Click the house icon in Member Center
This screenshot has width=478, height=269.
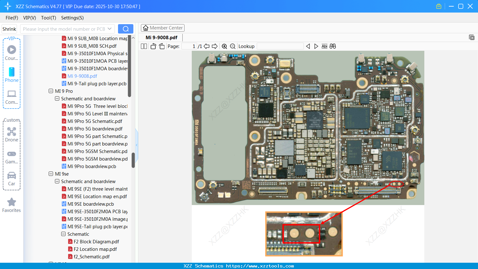click(146, 28)
